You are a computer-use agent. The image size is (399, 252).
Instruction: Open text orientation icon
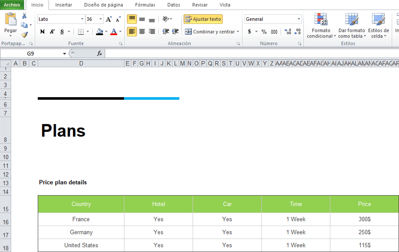pos(166,19)
